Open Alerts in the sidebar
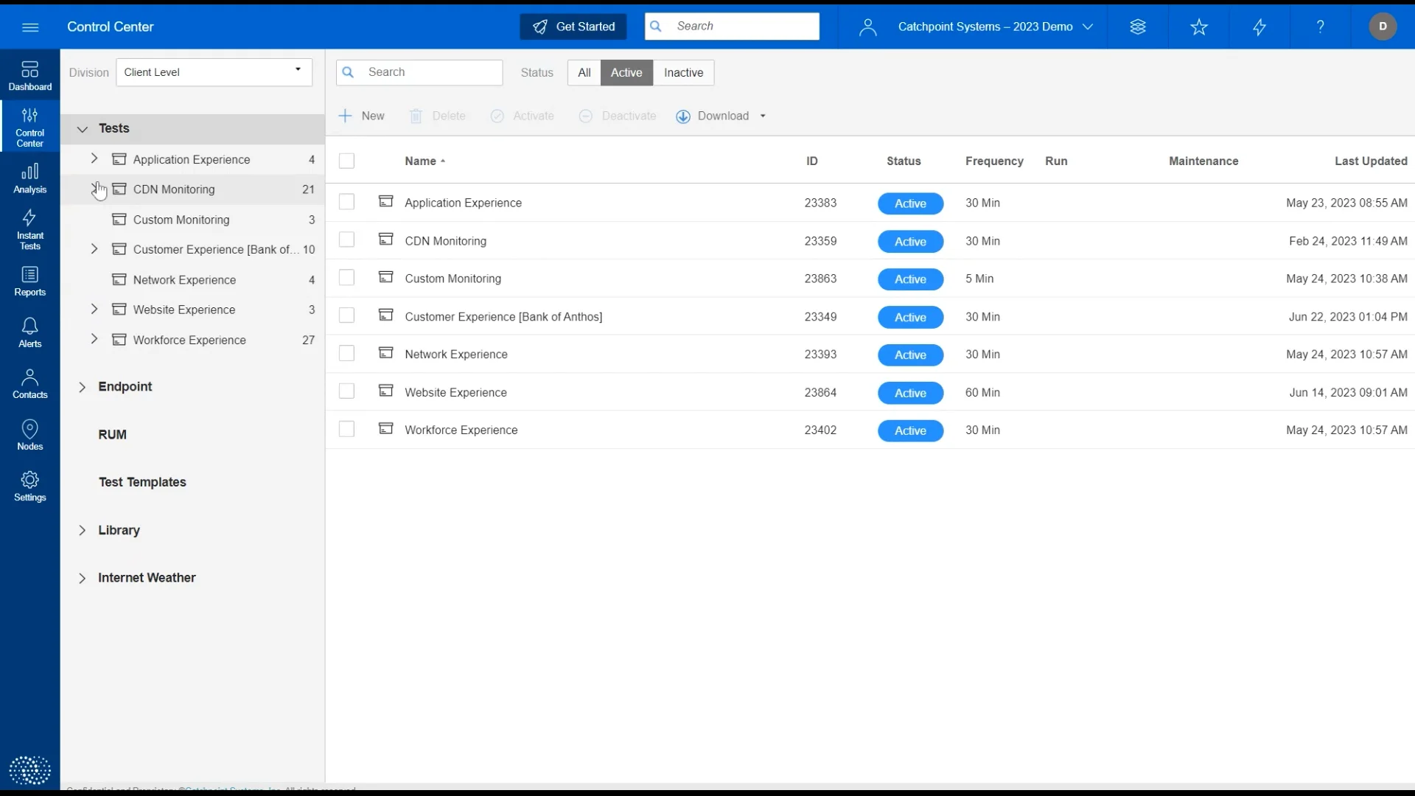Image resolution: width=1415 pixels, height=796 pixels. click(30, 332)
